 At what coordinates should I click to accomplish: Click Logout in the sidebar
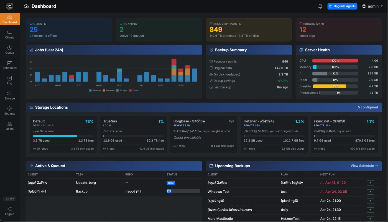click(10, 211)
